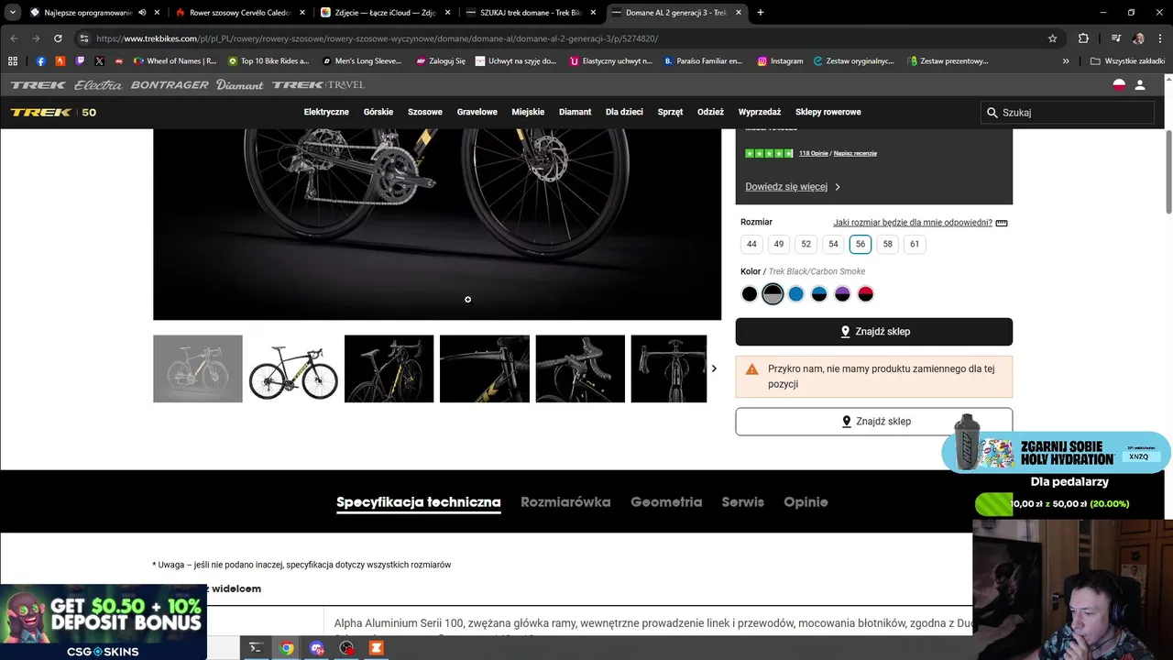Choose the solid black color swatch
This screenshot has width=1173, height=660.
pos(750,294)
